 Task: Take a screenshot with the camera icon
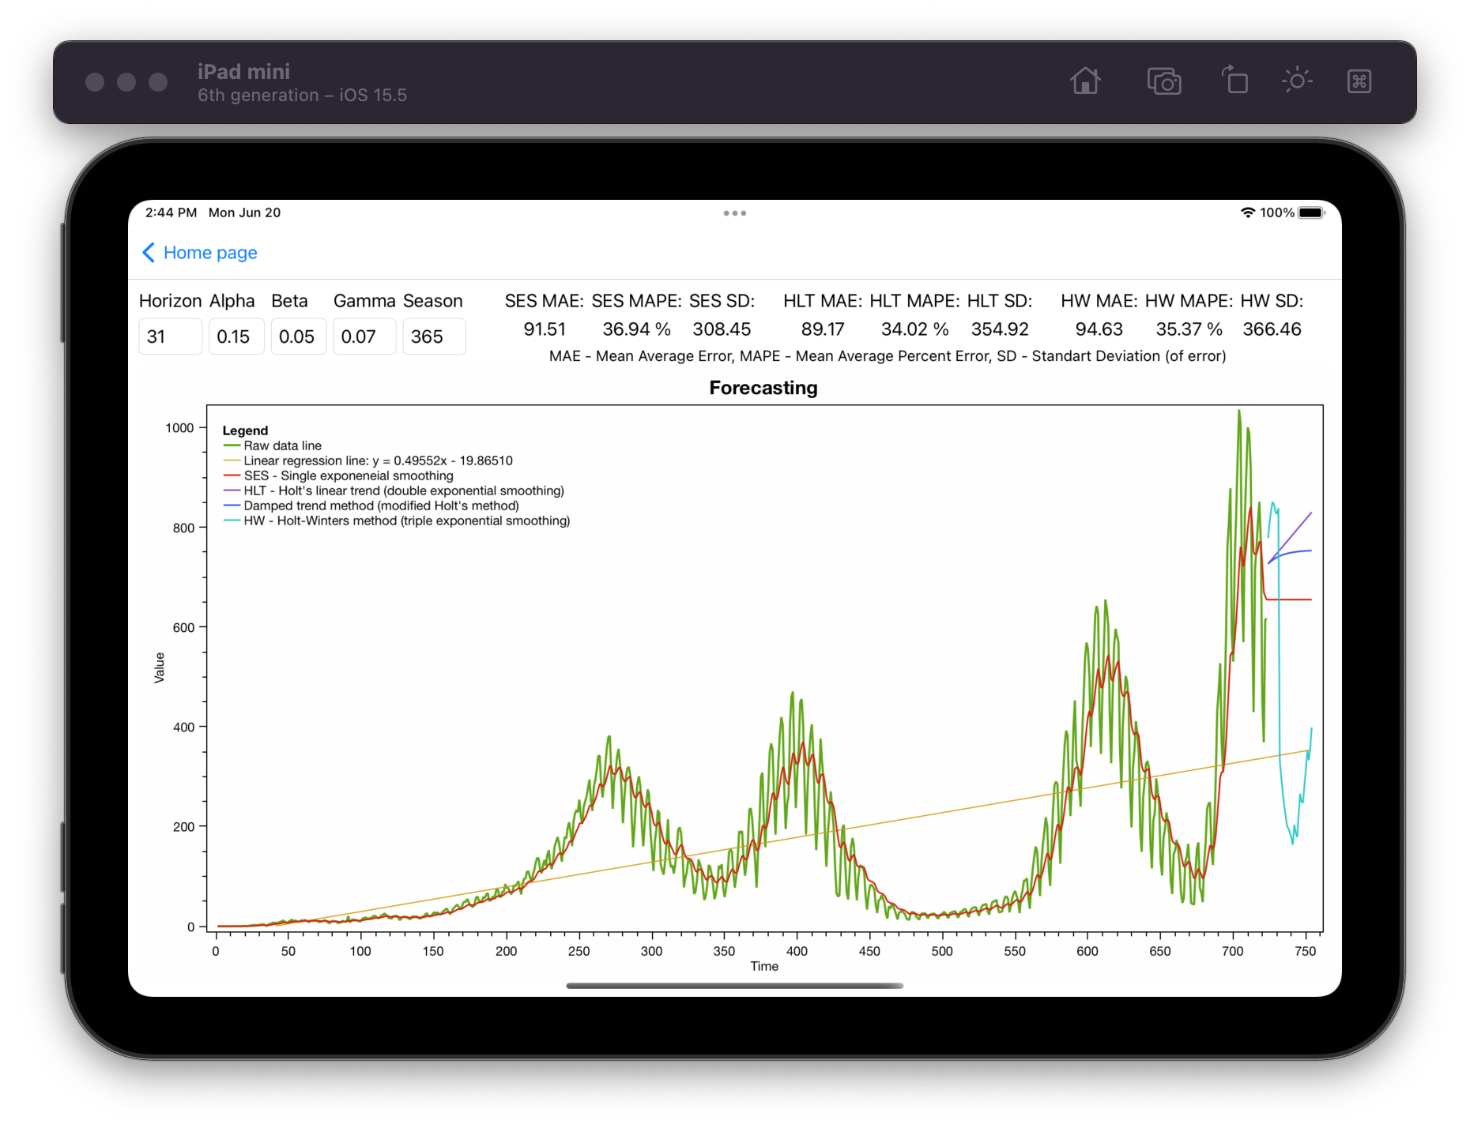coord(1164,81)
